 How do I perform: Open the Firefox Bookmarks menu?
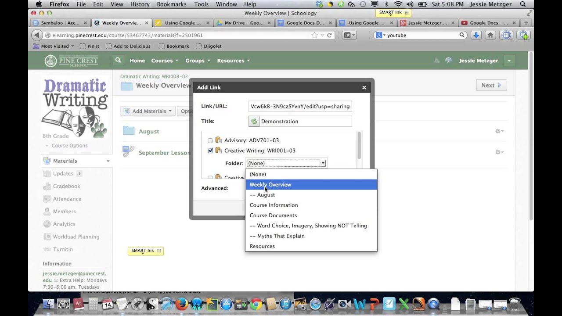[172, 4]
